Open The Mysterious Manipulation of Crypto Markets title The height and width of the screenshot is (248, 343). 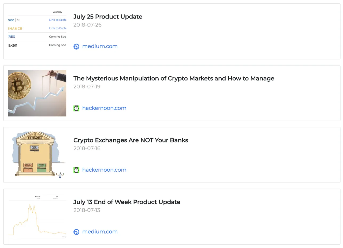pos(174,78)
